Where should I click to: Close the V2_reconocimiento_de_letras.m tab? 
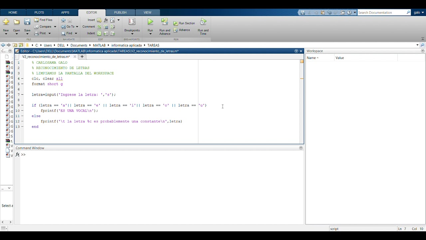75,57
